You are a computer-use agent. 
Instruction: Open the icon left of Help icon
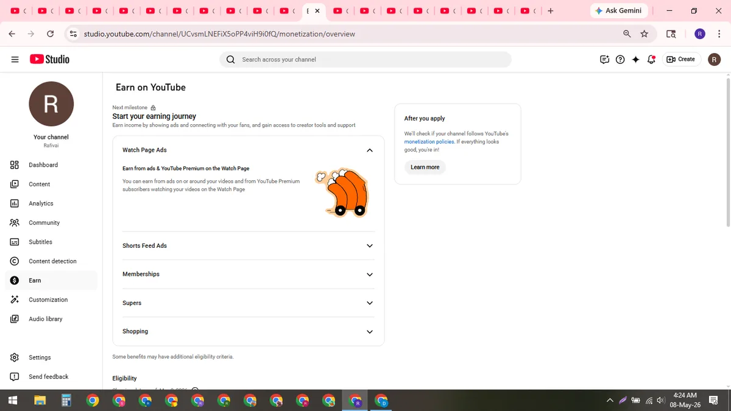pos(604,59)
